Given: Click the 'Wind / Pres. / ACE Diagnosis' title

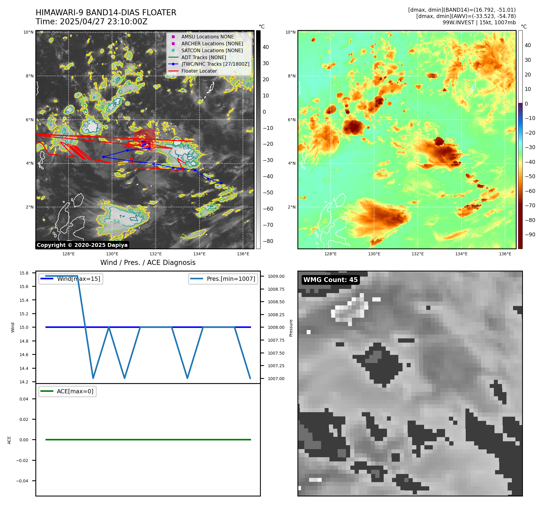Looking at the screenshot, I should pyautogui.click(x=148, y=262).
